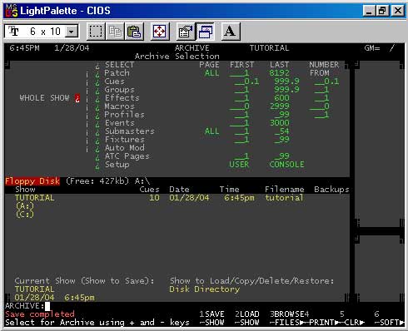Screen dimensions: 408x331
Task: Close the LightPalette window
Action: click(x=397, y=11)
